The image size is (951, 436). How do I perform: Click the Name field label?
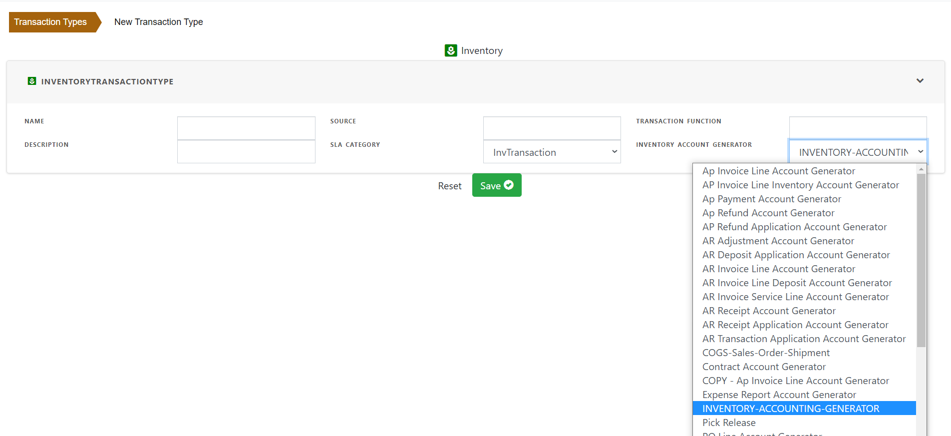34,121
